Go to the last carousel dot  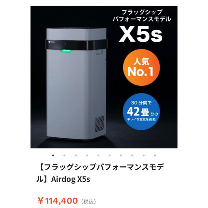155,155
